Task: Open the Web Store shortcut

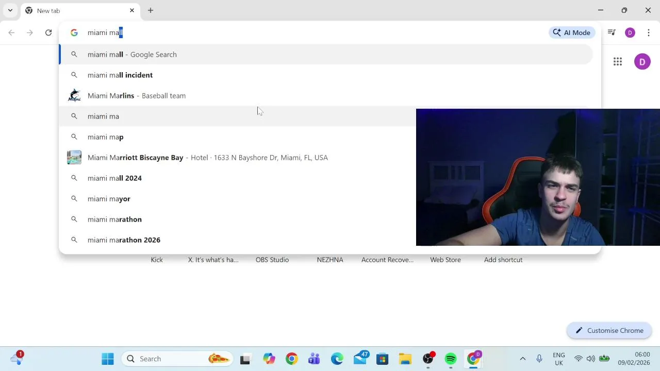Action: point(445,260)
